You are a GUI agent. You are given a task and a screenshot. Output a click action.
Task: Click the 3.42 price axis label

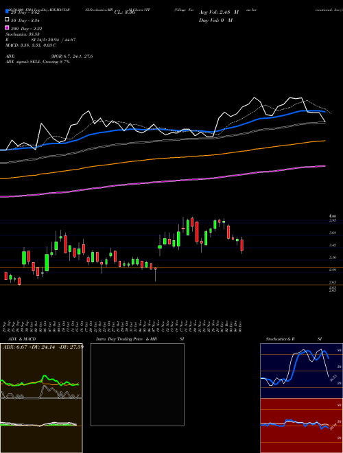click(333, 245)
